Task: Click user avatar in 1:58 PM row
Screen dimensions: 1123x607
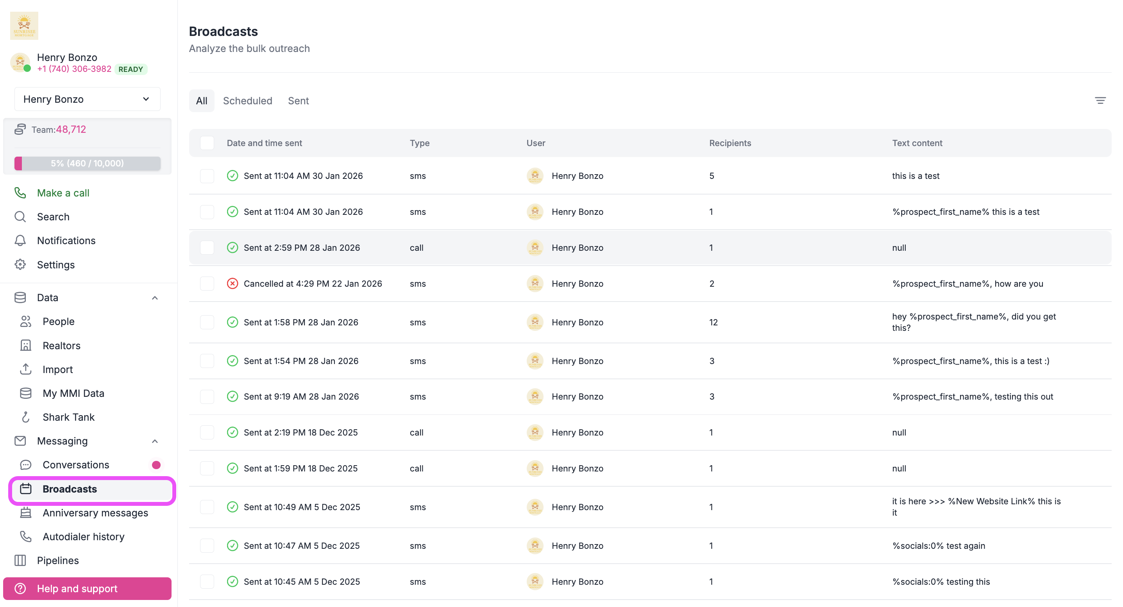Action: (x=535, y=323)
